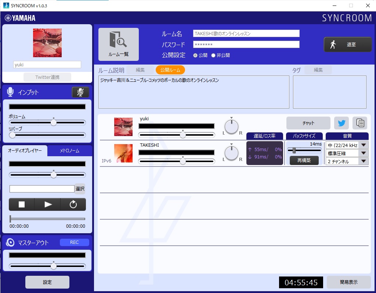This screenshot has height=293, width=376.
Task: Click the 再構築 rebuild button
Action: [x=304, y=160]
